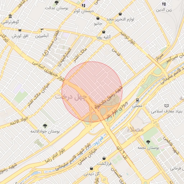This screenshot has width=184, height=184.
Task: Click the tree icon above بوستان نجمه
Action: (148, 142)
